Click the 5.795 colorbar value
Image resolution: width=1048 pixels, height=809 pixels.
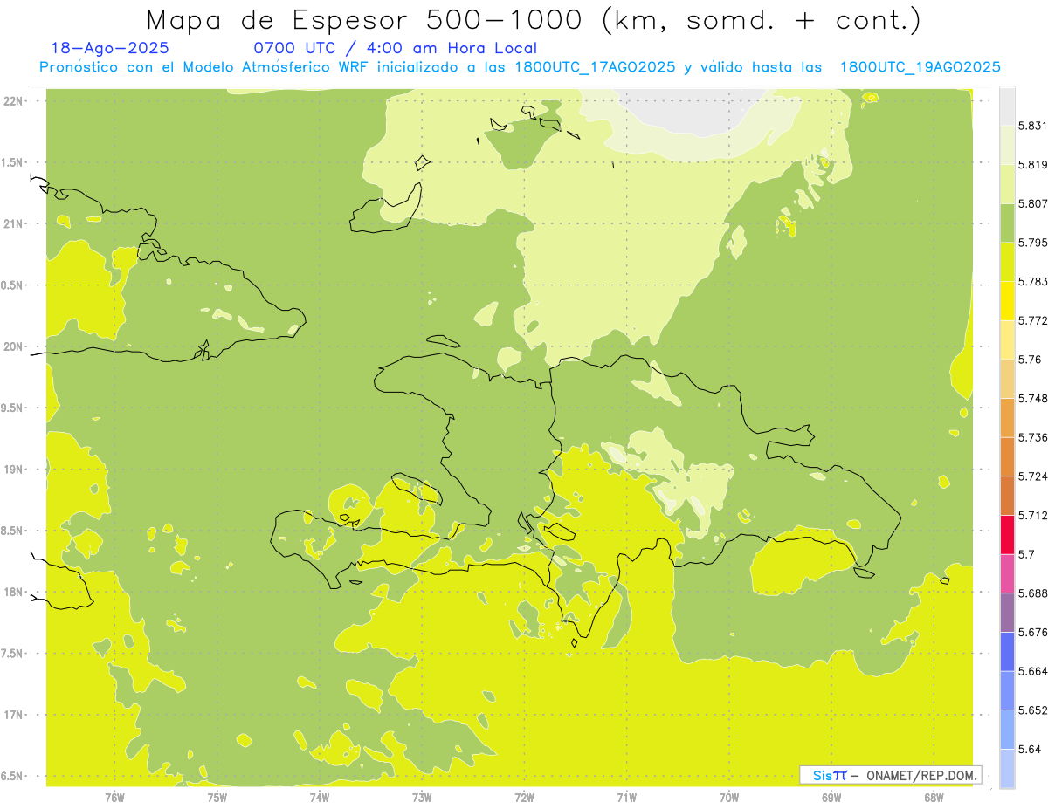(x=1034, y=243)
